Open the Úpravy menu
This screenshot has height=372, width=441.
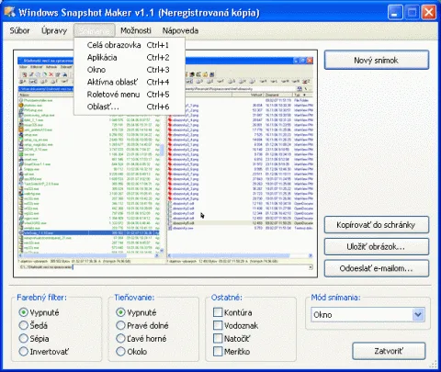[54, 30]
